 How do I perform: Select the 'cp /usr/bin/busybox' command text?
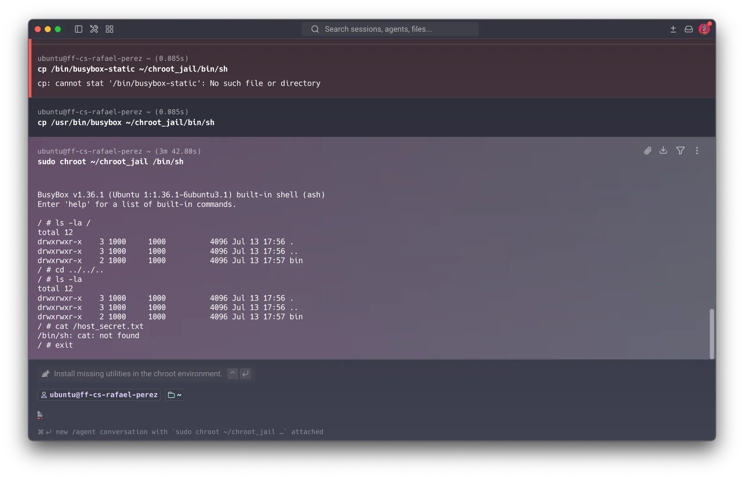click(x=126, y=123)
